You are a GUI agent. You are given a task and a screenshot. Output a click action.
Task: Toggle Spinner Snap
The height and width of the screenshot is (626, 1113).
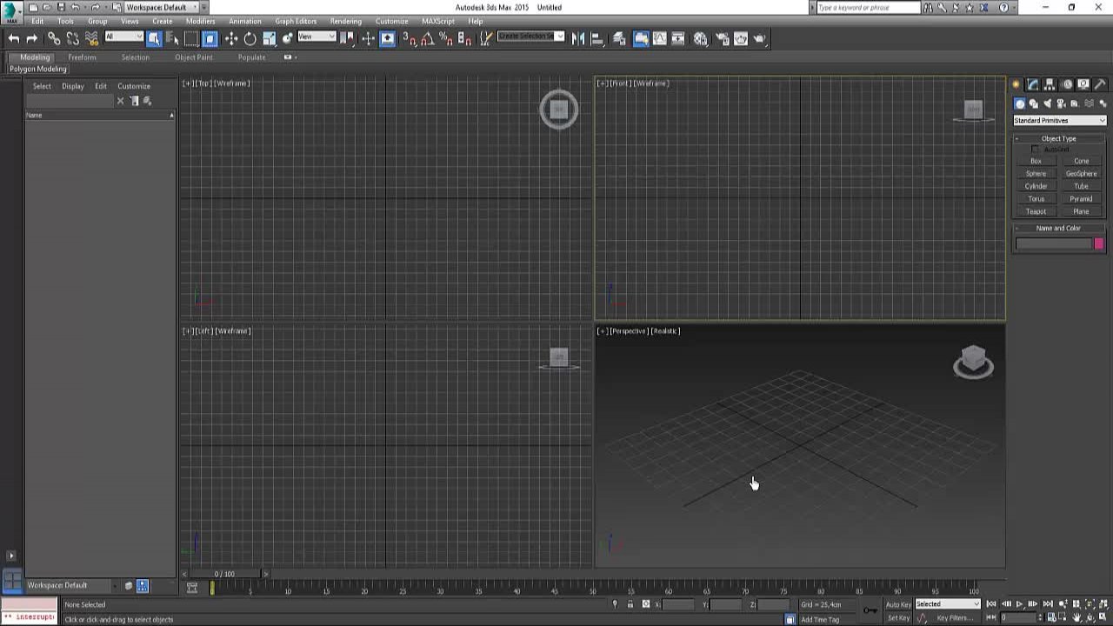tap(464, 38)
